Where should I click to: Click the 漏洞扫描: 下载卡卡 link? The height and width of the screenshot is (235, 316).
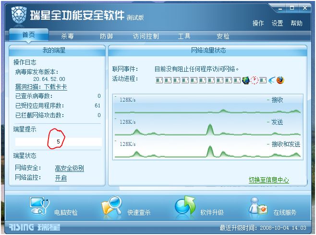pyautogui.click(x=41, y=87)
